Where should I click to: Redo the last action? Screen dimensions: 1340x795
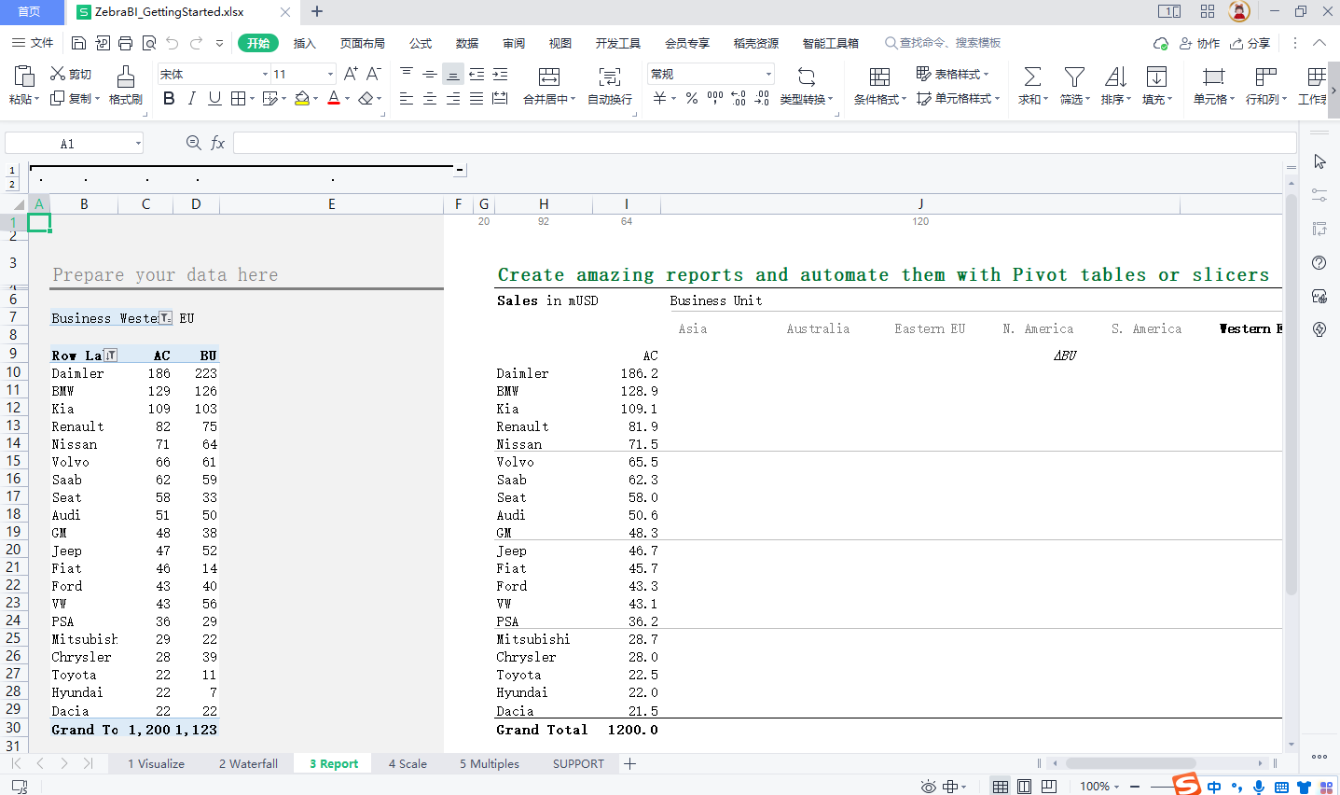pyautogui.click(x=196, y=43)
